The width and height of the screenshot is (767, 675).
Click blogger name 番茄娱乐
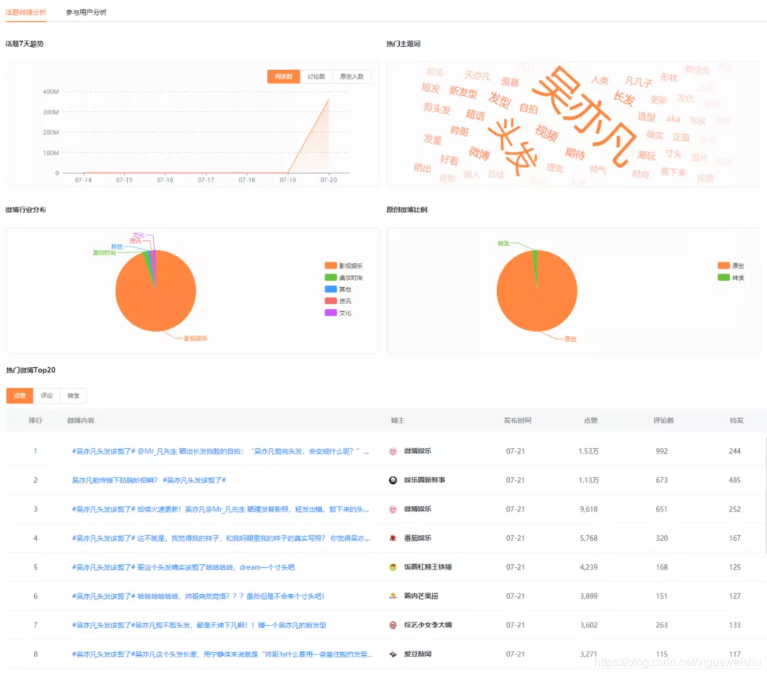tap(418, 538)
